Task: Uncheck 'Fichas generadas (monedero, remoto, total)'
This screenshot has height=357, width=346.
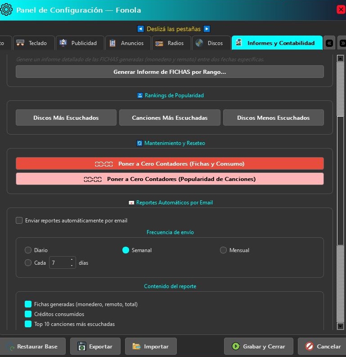Action: tap(28, 304)
